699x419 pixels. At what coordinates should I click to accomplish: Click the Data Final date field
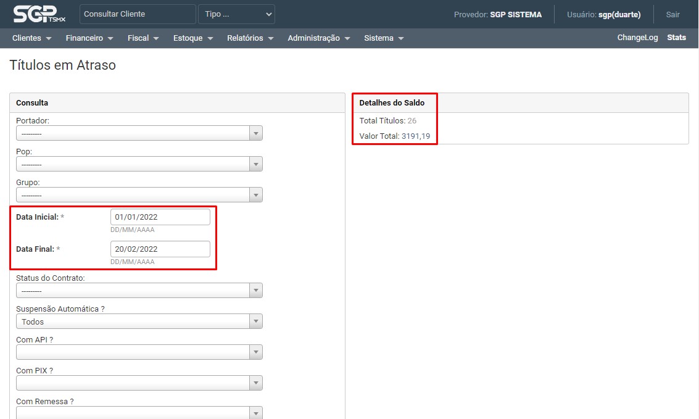point(160,249)
